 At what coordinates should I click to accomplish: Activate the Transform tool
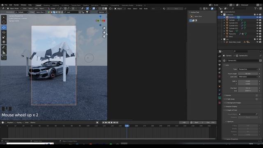pyautogui.click(x=4, y=42)
